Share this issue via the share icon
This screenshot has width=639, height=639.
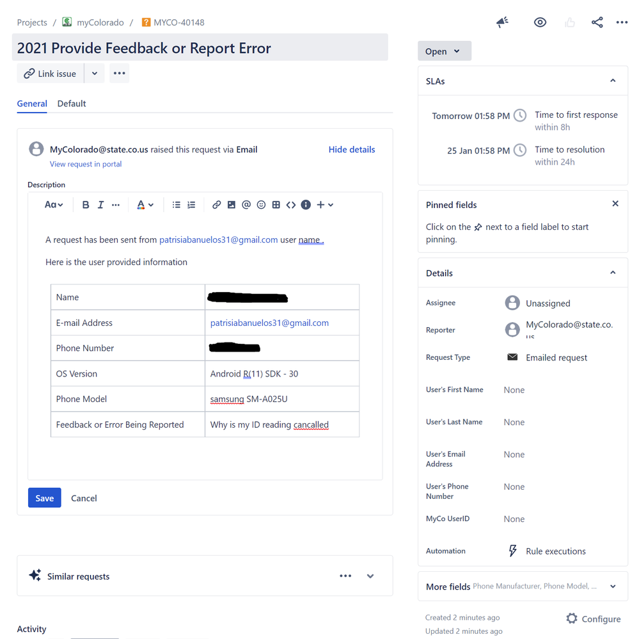[x=597, y=22]
